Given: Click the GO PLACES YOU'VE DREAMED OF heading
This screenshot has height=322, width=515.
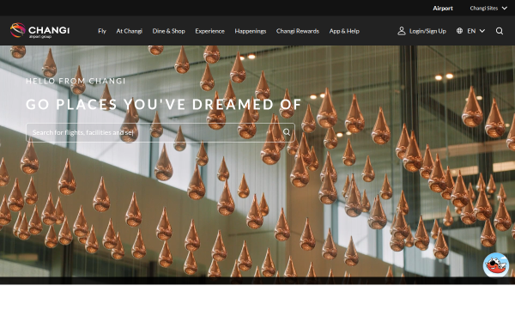Looking at the screenshot, I should click(164, 105).
